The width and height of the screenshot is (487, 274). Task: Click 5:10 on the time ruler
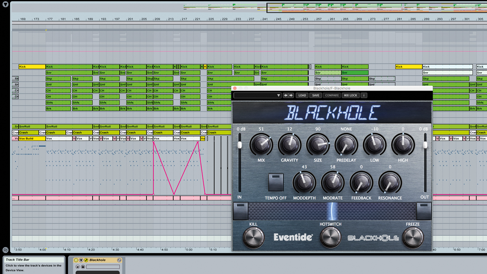213,250
